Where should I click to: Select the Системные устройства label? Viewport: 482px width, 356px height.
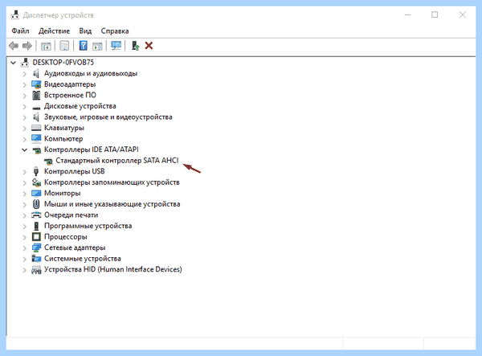(83, 259)
